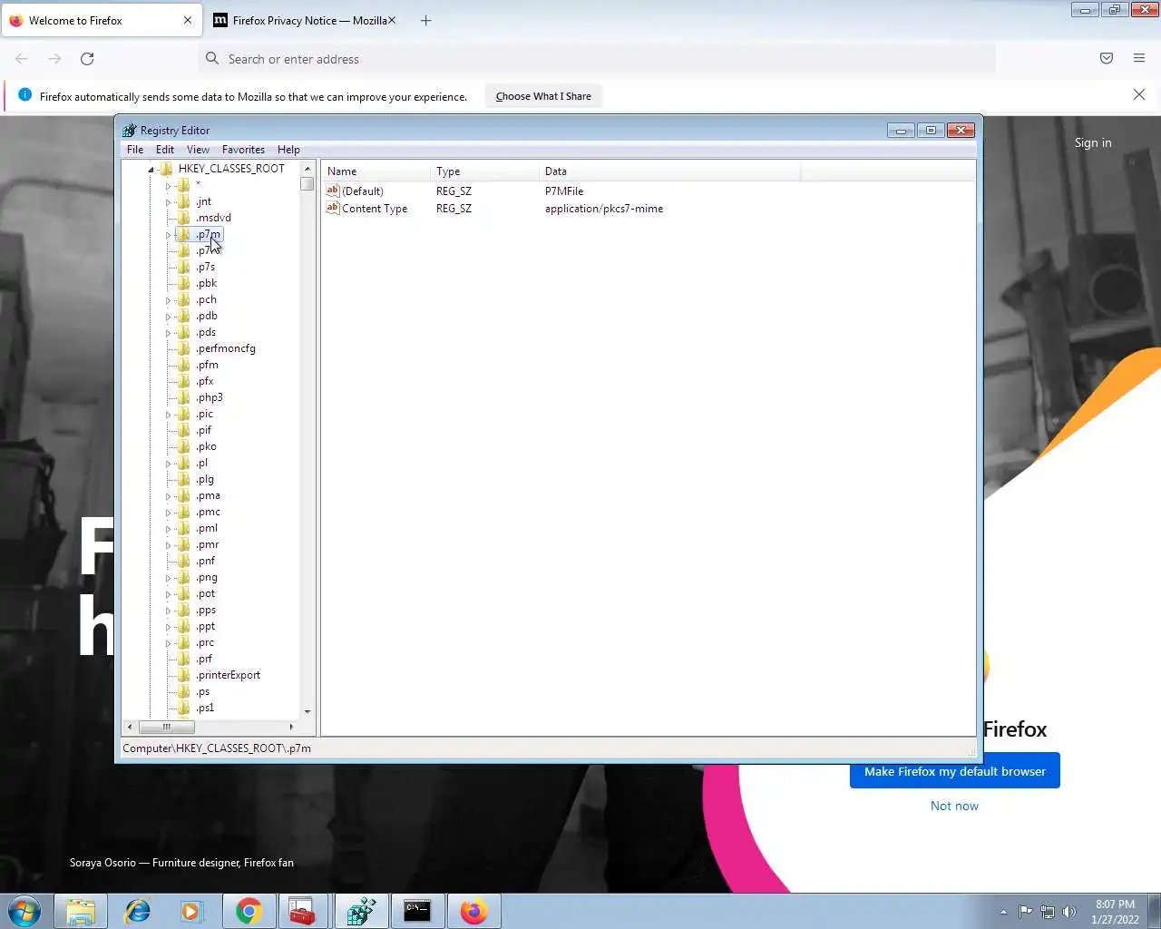This screenshot has height=929, width=1161.
Task: Collapse the HKEY_CLASSES_ROOT tree node
Action: pyautogui.click(x=151, y=169)
